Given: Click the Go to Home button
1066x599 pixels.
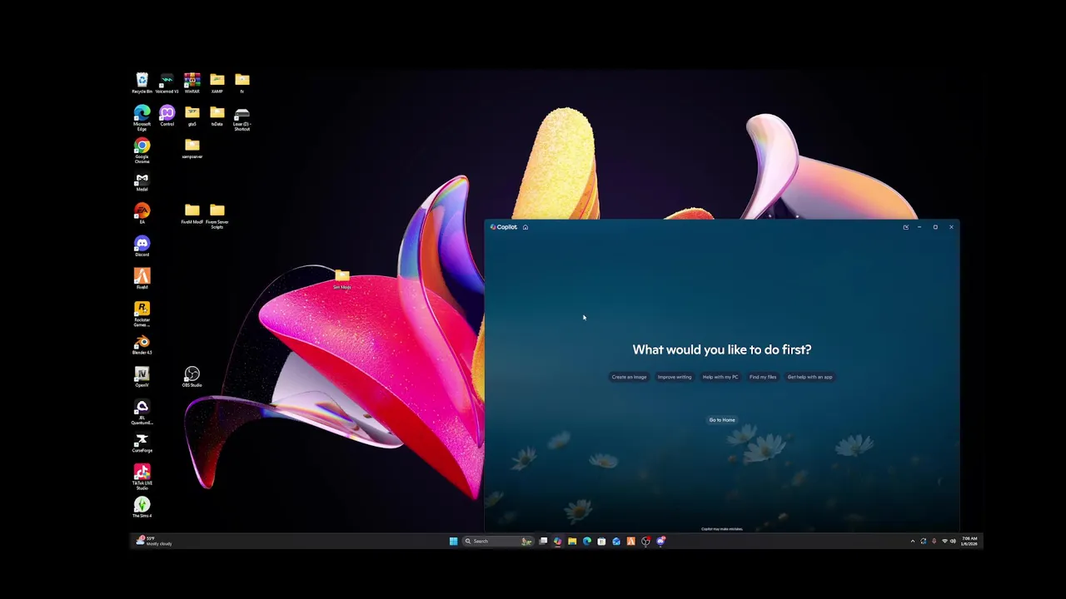Looking at the screenshot, I should [722, 420].
